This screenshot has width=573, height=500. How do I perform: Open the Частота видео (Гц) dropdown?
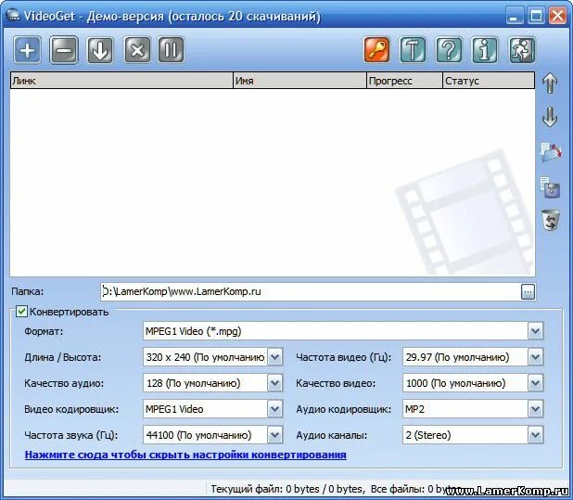coord(535,357)
